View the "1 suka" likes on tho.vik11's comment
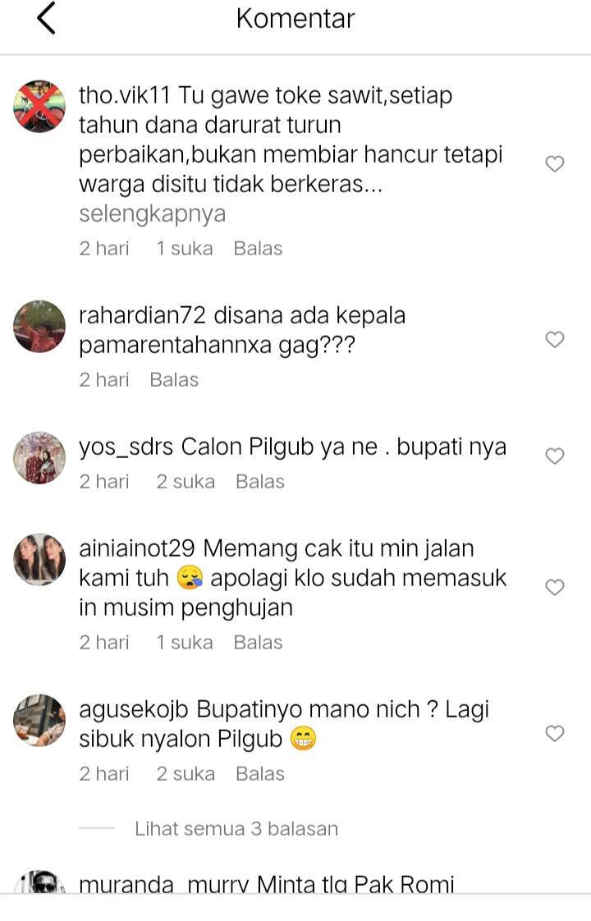The image size is (591, 921). coord(184,249)
